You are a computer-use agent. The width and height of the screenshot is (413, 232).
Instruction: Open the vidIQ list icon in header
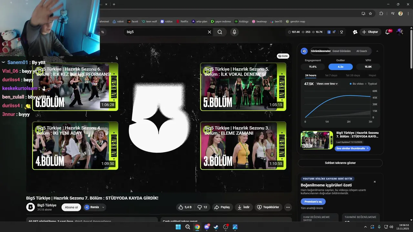pos(334,32)
